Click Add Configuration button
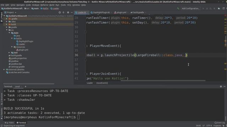 coord(191,8)
